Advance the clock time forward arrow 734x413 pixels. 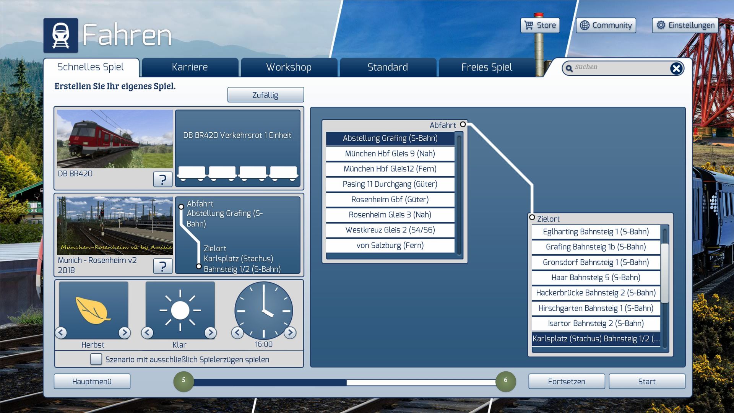(290, 333)
